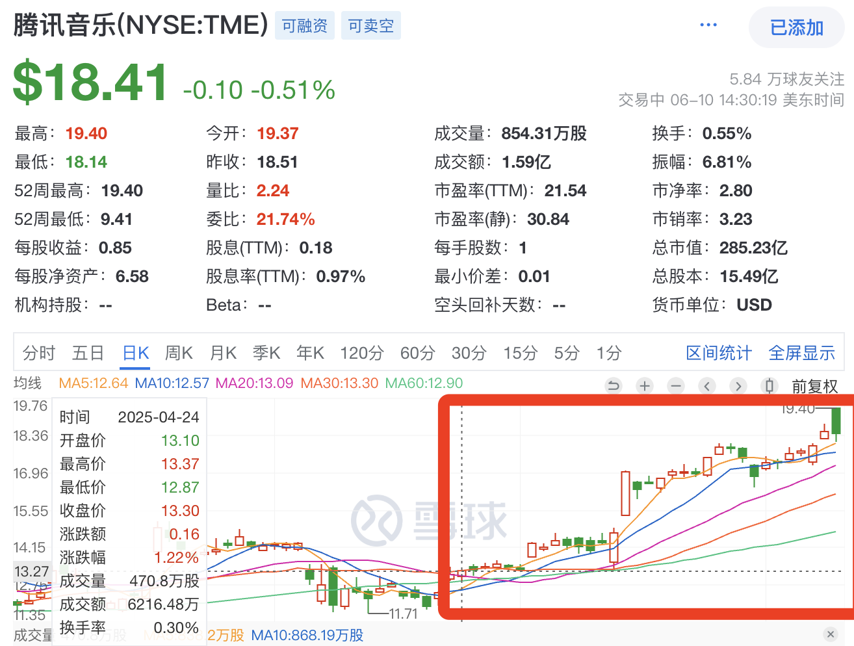
Task: Open the 前复权 adjustment dropdown
Action: click(815, 387)
